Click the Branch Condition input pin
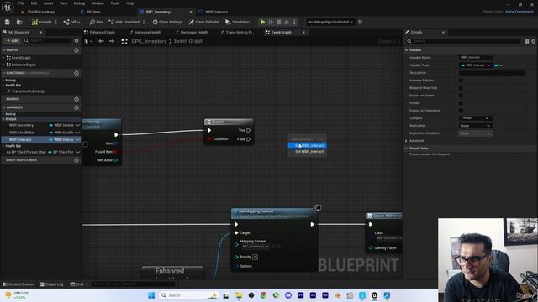Image resolution: width=538 pixels, height=302 pixels. point(208,138)
